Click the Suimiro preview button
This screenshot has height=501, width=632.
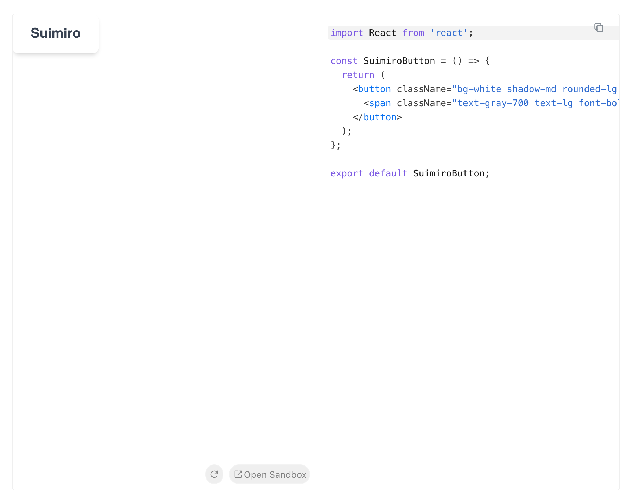point(56,34)
